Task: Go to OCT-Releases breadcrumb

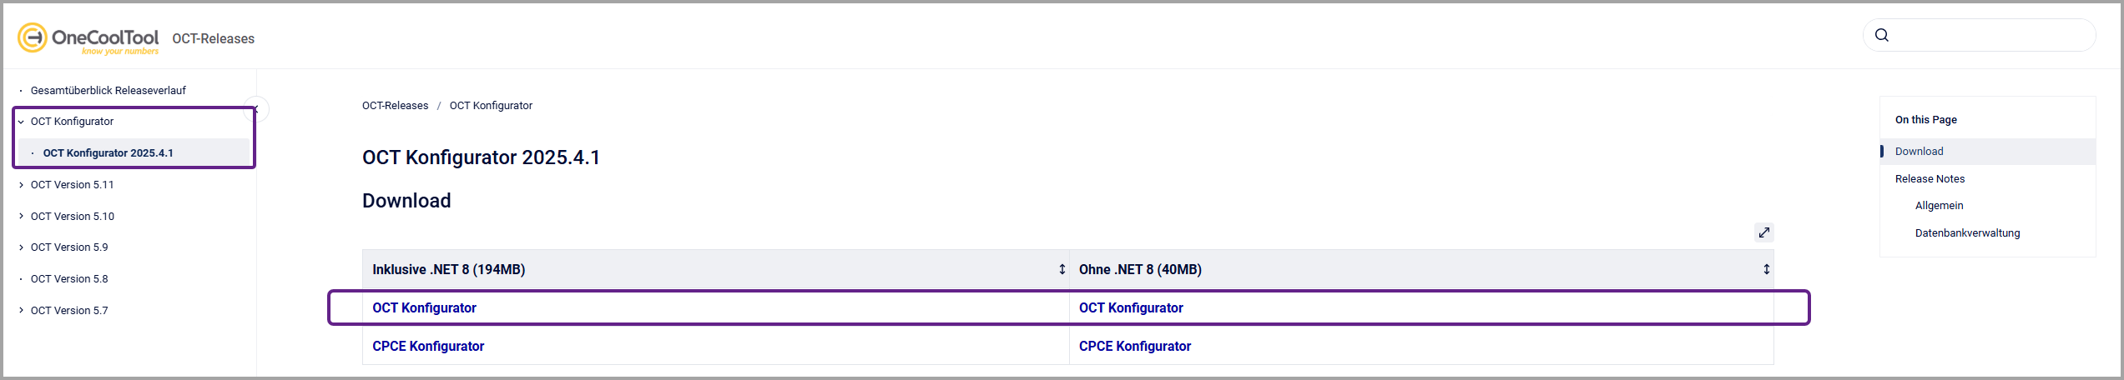Action: 395,106
